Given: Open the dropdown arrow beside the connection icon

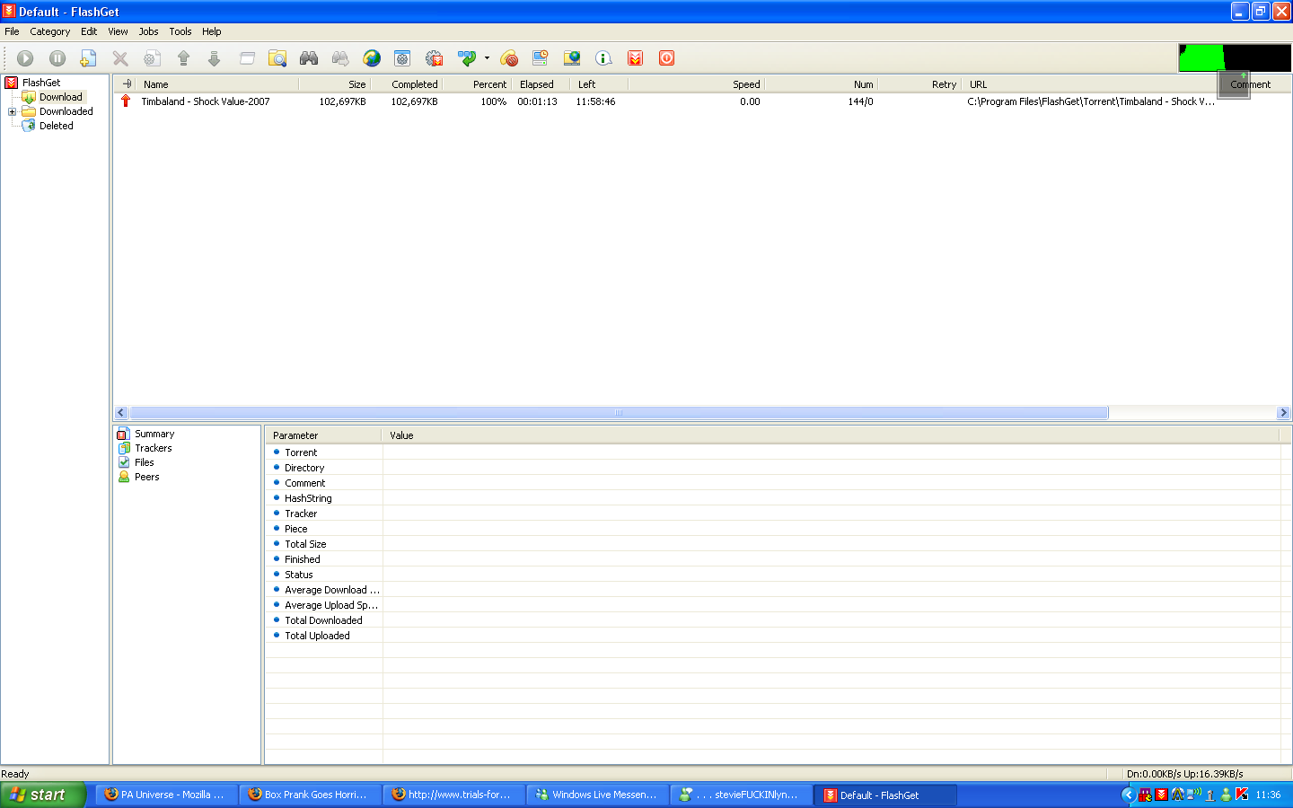Looking at the screenshot, I should point(487,58).
